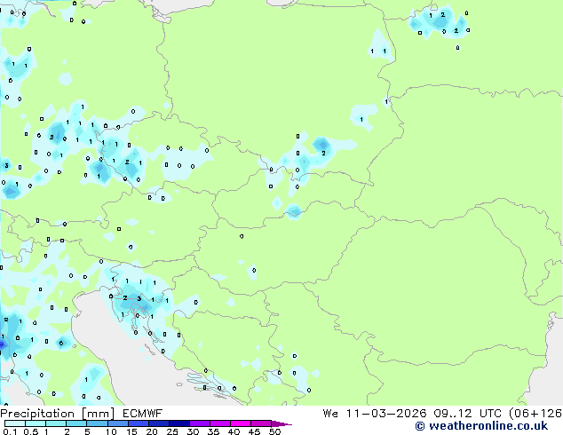563x435 pixels.
Task: Pick the above-50 mm arrow swatch
Action: click(x=281, y=423)
